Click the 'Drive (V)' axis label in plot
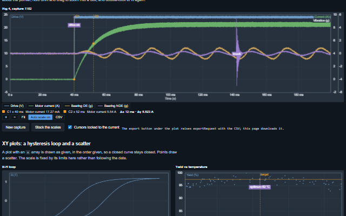 point(17,17)
